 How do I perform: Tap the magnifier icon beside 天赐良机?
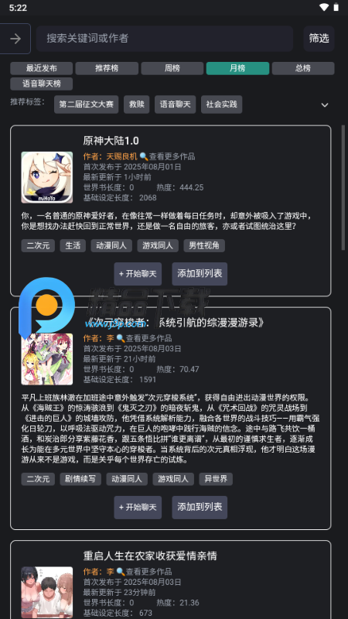click(x=144, y=156)
